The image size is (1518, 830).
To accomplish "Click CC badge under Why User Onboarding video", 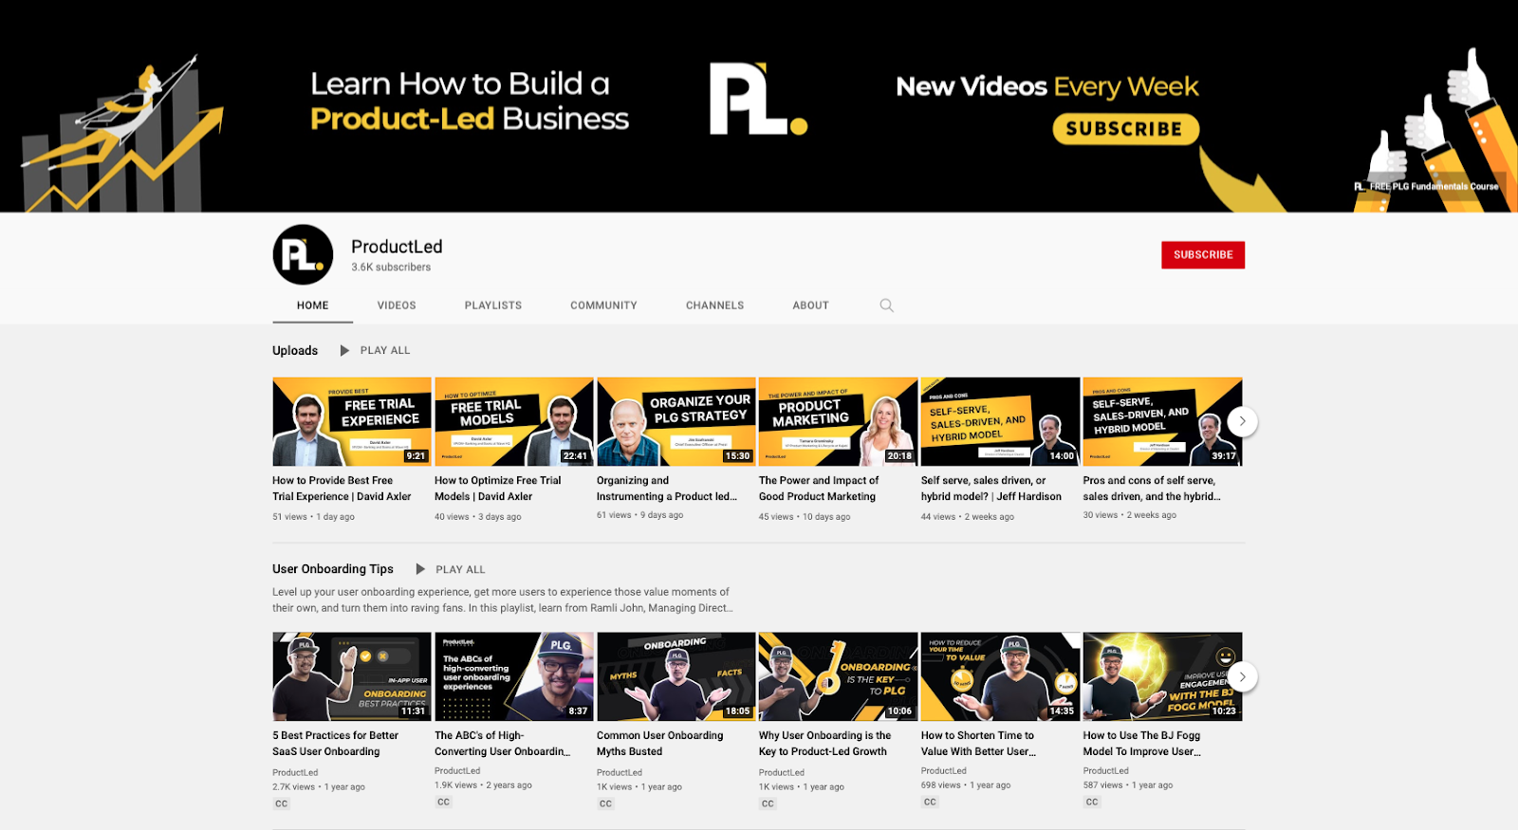I will coord(768,803).
